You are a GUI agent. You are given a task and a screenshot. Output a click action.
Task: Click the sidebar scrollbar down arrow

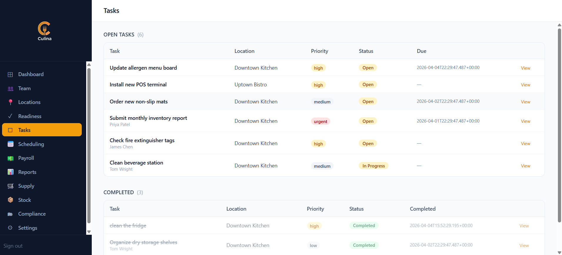89,232
